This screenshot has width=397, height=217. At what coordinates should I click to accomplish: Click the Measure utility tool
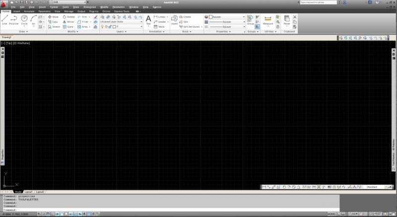click(x=268, y=20)
